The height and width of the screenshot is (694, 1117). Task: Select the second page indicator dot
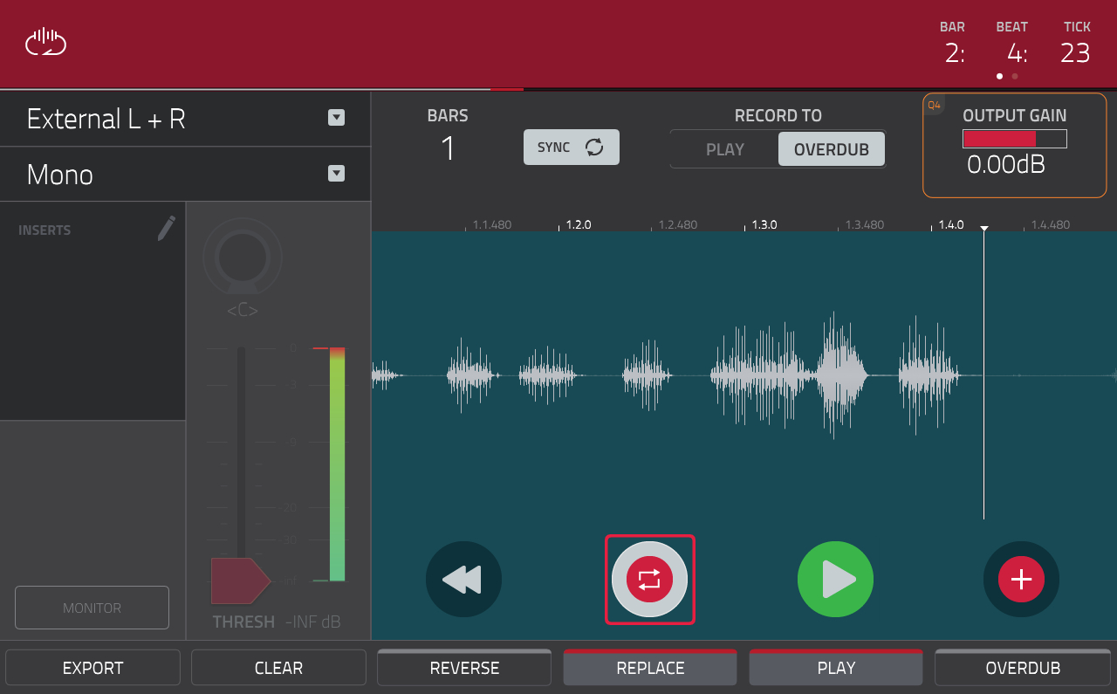point(1014,76)
